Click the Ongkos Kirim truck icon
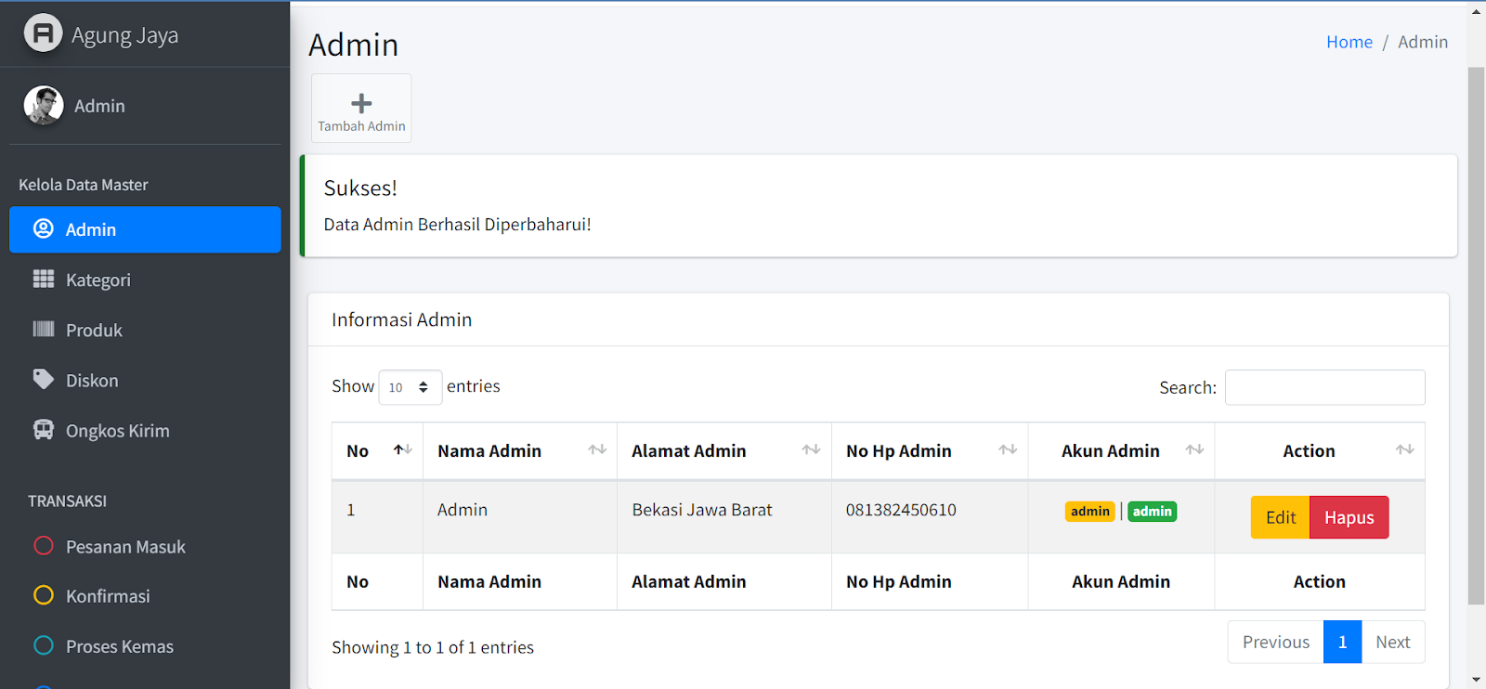The width and height of the screenshot is (1486, 689). coord(44,430)
